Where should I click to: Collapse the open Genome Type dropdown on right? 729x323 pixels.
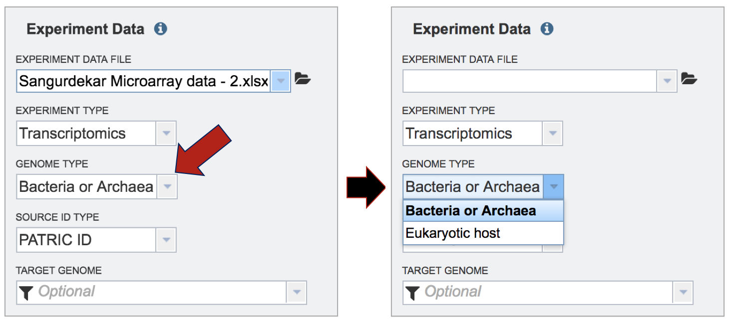tap(553, 187)
